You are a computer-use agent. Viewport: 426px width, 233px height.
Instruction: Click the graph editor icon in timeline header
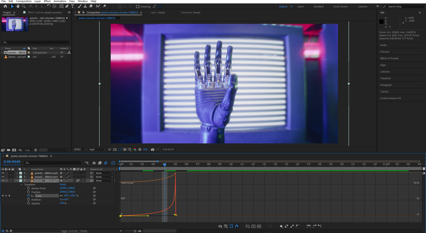click(113, 163)
